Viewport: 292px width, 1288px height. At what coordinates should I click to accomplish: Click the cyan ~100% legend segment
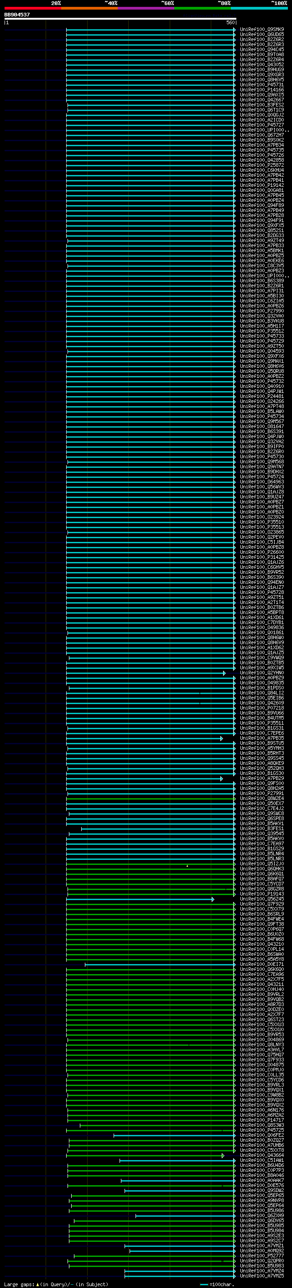pos(259,8)
